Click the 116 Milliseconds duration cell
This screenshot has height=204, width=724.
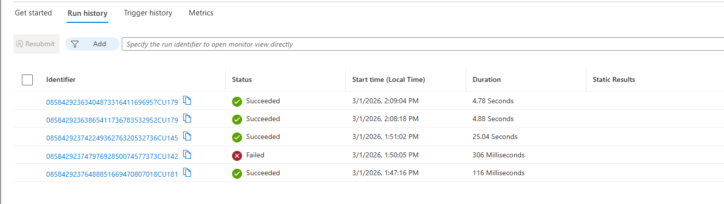(498, 173)
